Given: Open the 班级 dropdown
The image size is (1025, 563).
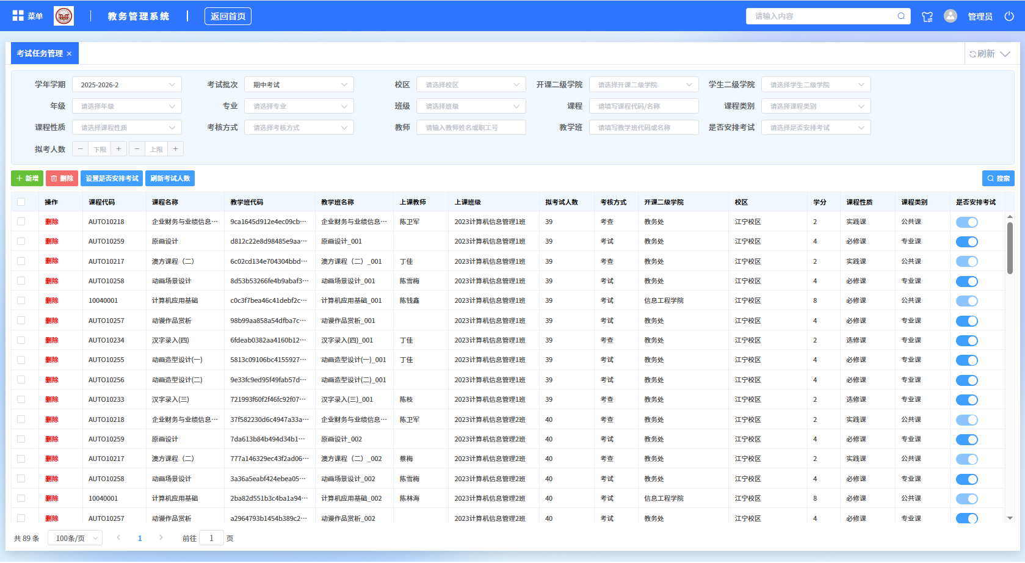Looking at the screenshot, I should coord(471,106).
